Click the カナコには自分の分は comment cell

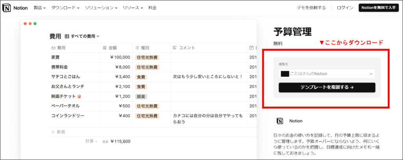click(x=208, y=119)
